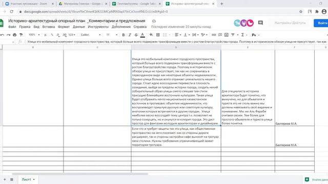328x184 pixels.
Task: Open the Справка menu
Action: click(140, 27)
